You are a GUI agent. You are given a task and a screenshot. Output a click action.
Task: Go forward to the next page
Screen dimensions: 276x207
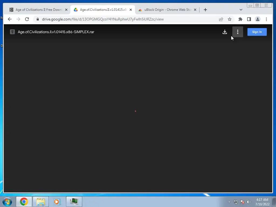[18, 19]
